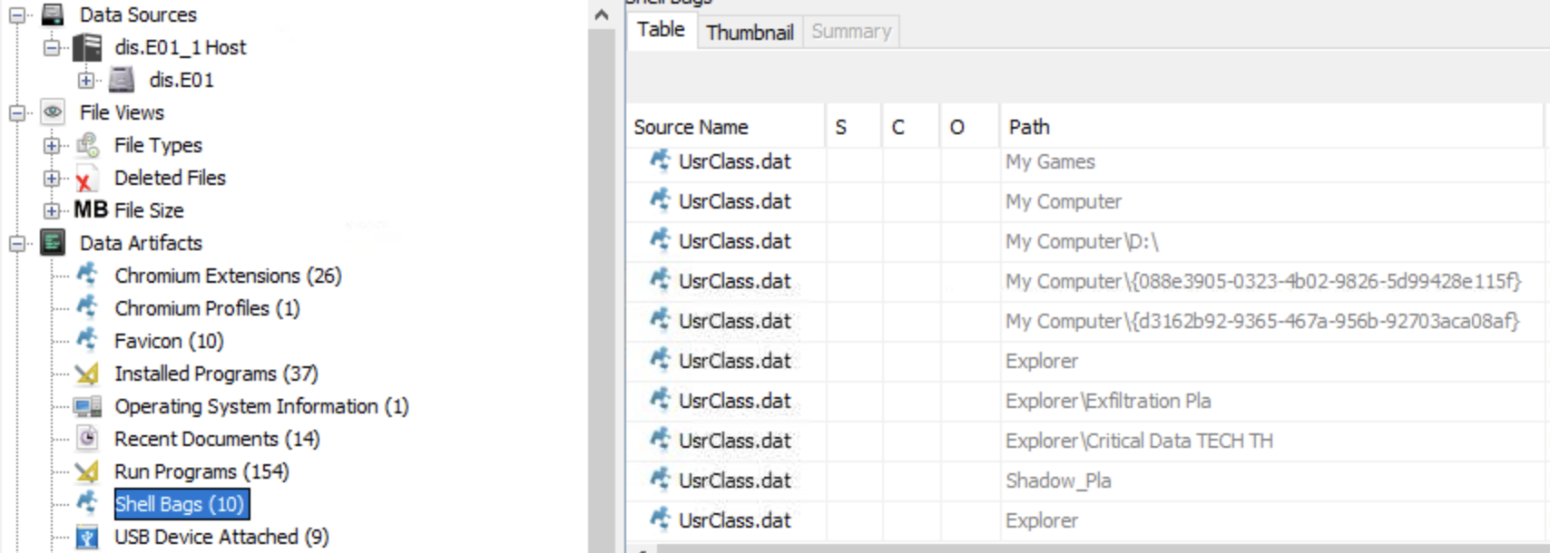The width and height of the screenshot is (1550, 553).
Task: Select the Table tab
Action: (x=660, y=30)
